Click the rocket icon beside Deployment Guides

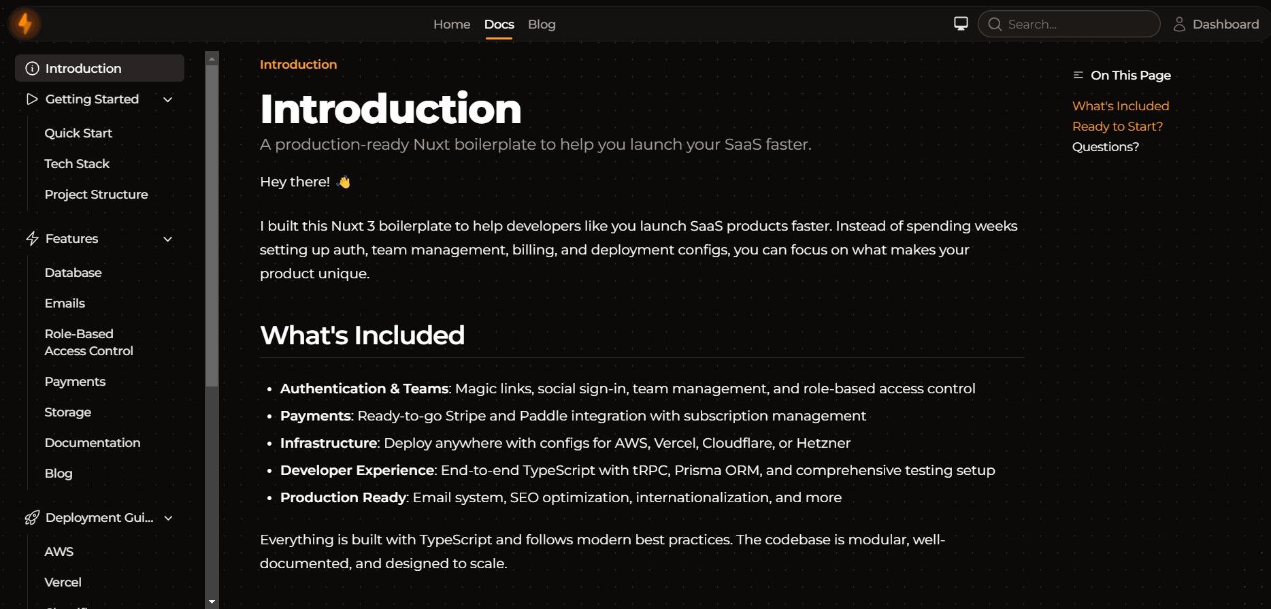tap(31, 518)
